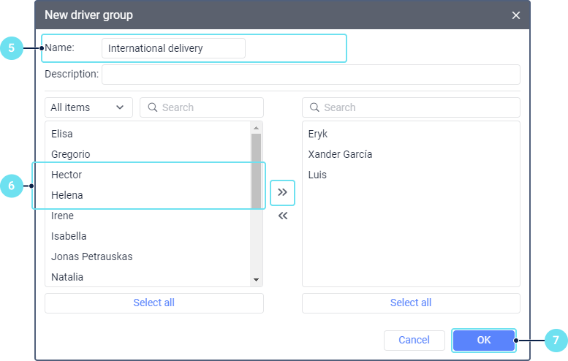
Task: Select Elisa in the available drivers list
Action: coord(62,134)
